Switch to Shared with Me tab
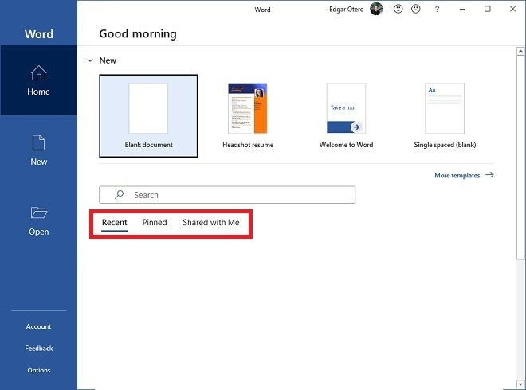This screenshot has height=390, width=526. pyautogui.click(x=211, y=223)
